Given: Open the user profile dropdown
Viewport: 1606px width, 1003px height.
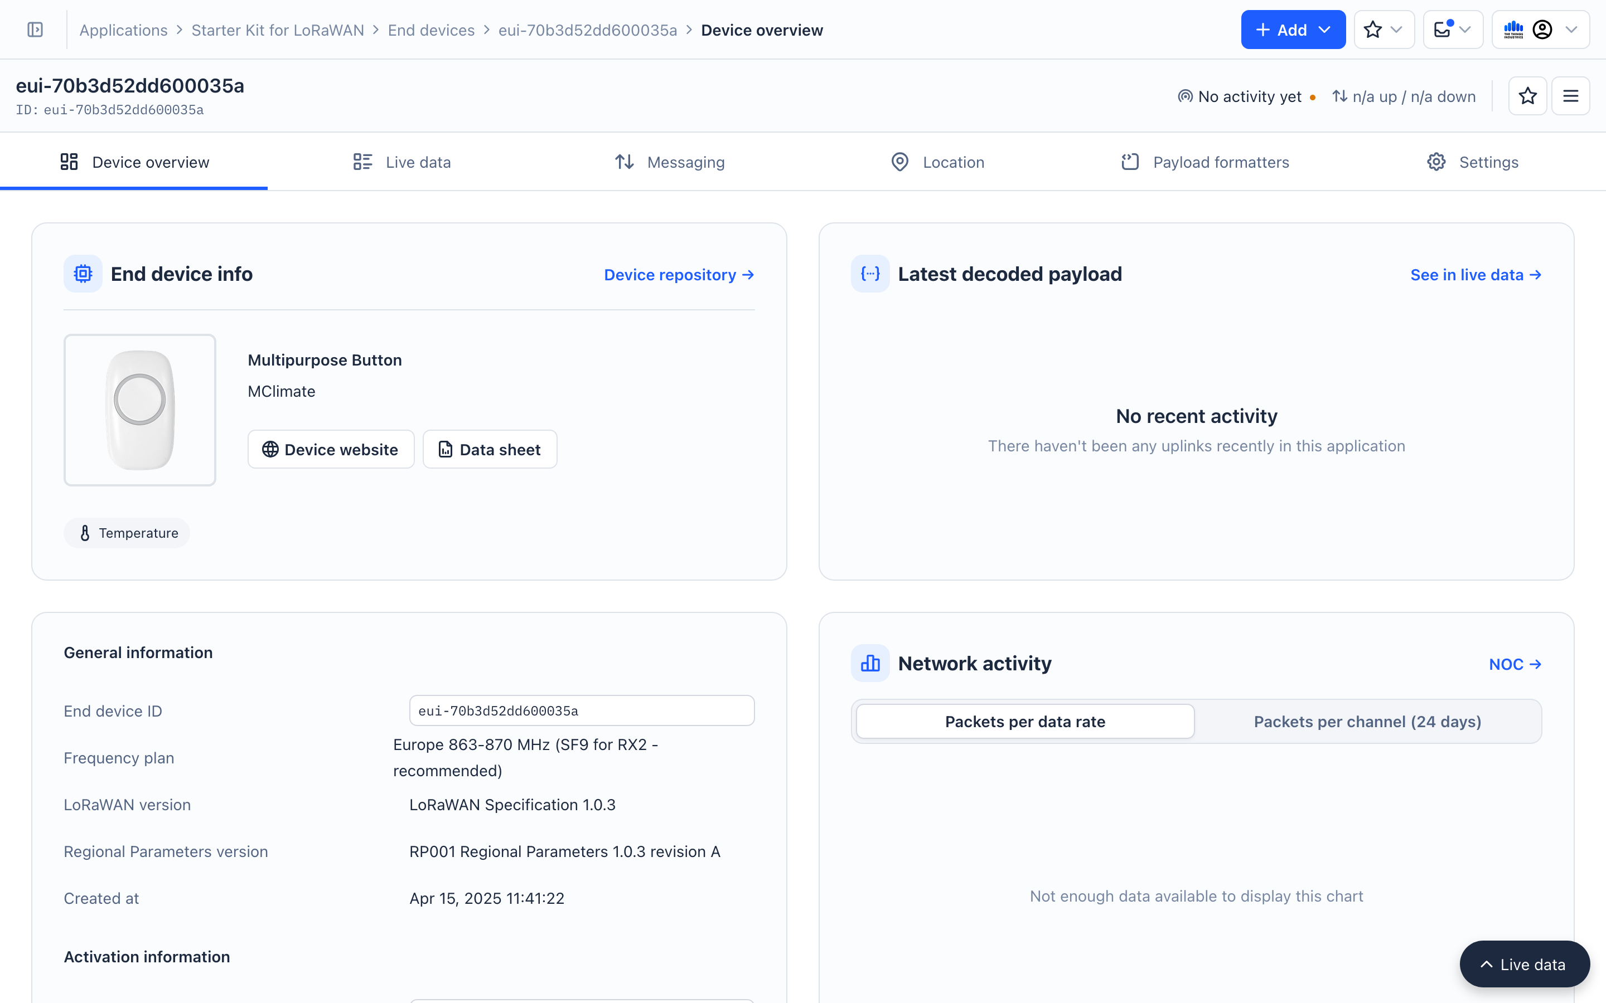Looking at the screenshot, I should [1541, 30].
